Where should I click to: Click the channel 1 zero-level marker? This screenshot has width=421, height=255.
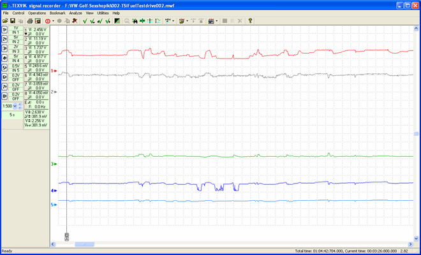55,71
